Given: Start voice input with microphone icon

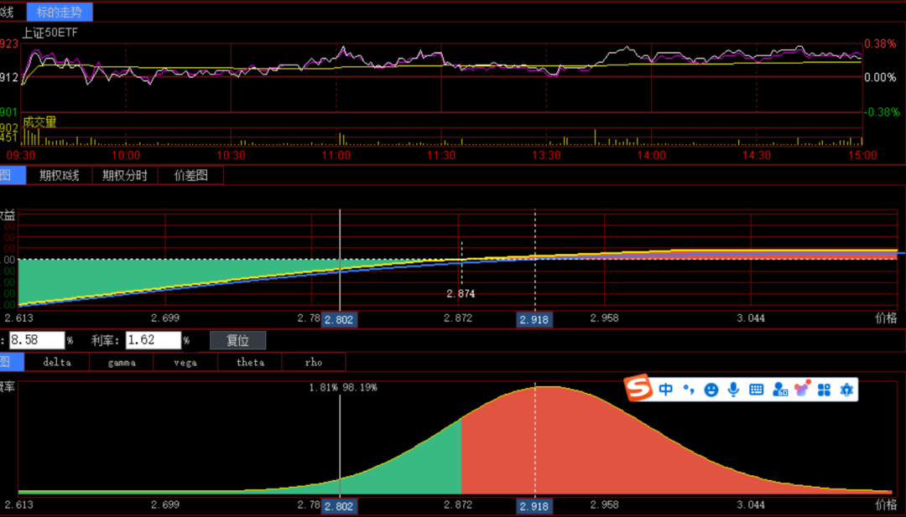Looking at the screenshot, I should pos(733,390).
